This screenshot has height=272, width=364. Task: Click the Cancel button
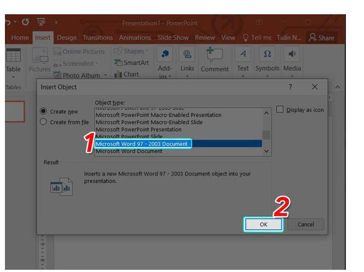(306, 224)
